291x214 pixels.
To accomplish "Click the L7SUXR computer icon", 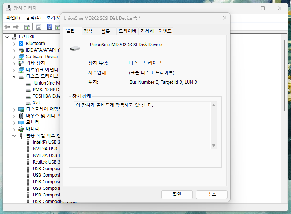I will pos(14,37).
